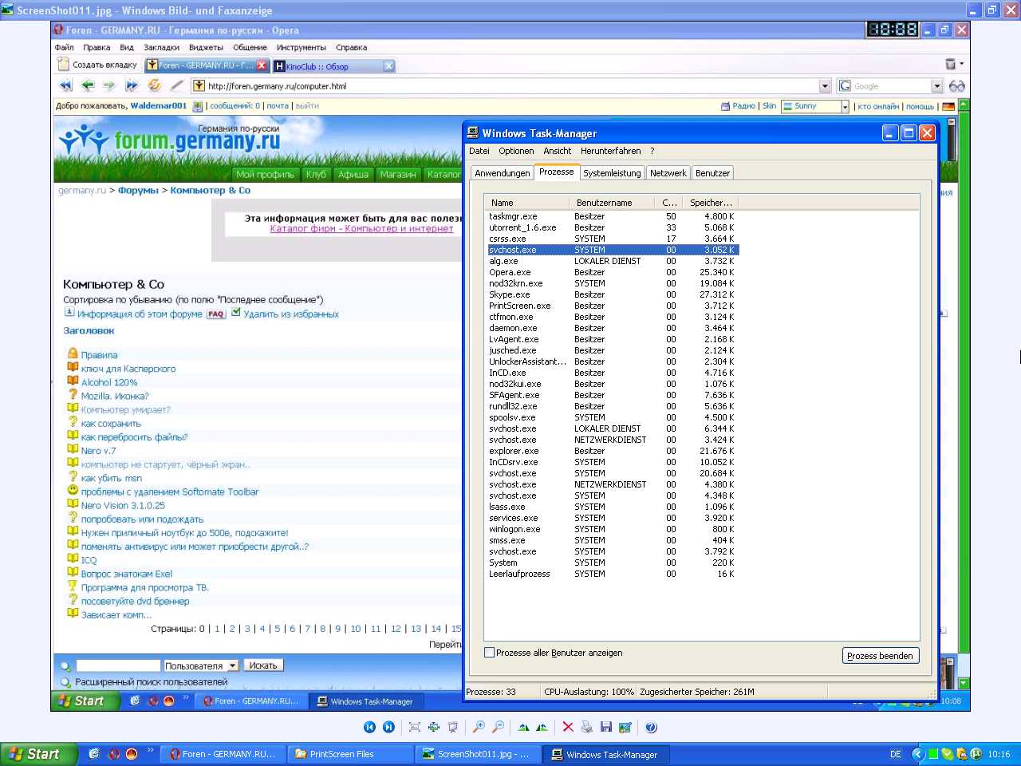
Task: Open the Sunny skin dropdown
Action: tap(844, 106)
